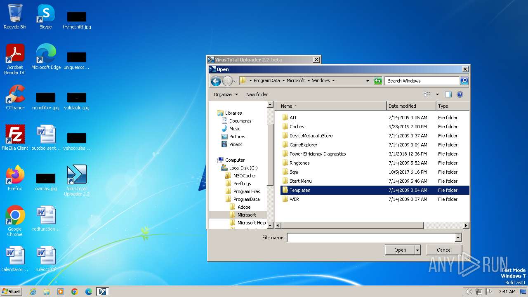Screen dimensions: 528x297
Task: Select ownlas.jpg desktop file
Action: (46, 181)
